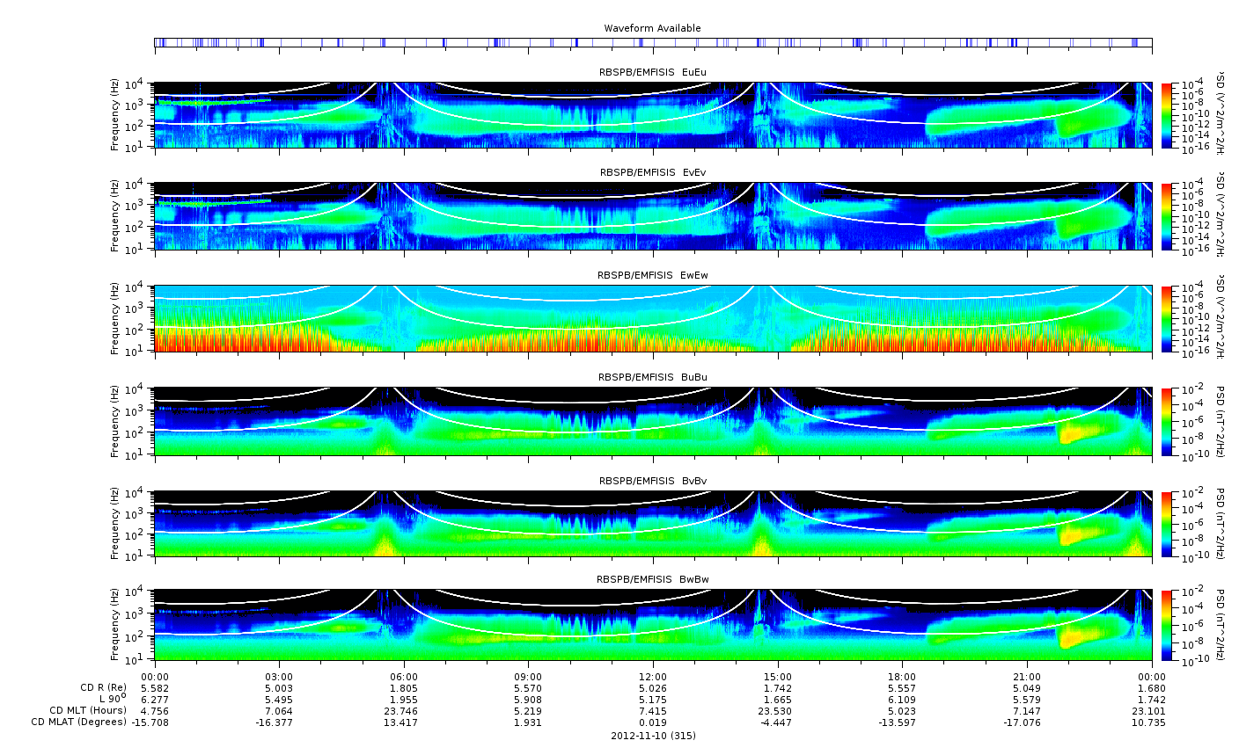Screen dimensions: 1239x755
Task: Click the 'CD MLT (Hours)' row label
Action: pos(87,710)
